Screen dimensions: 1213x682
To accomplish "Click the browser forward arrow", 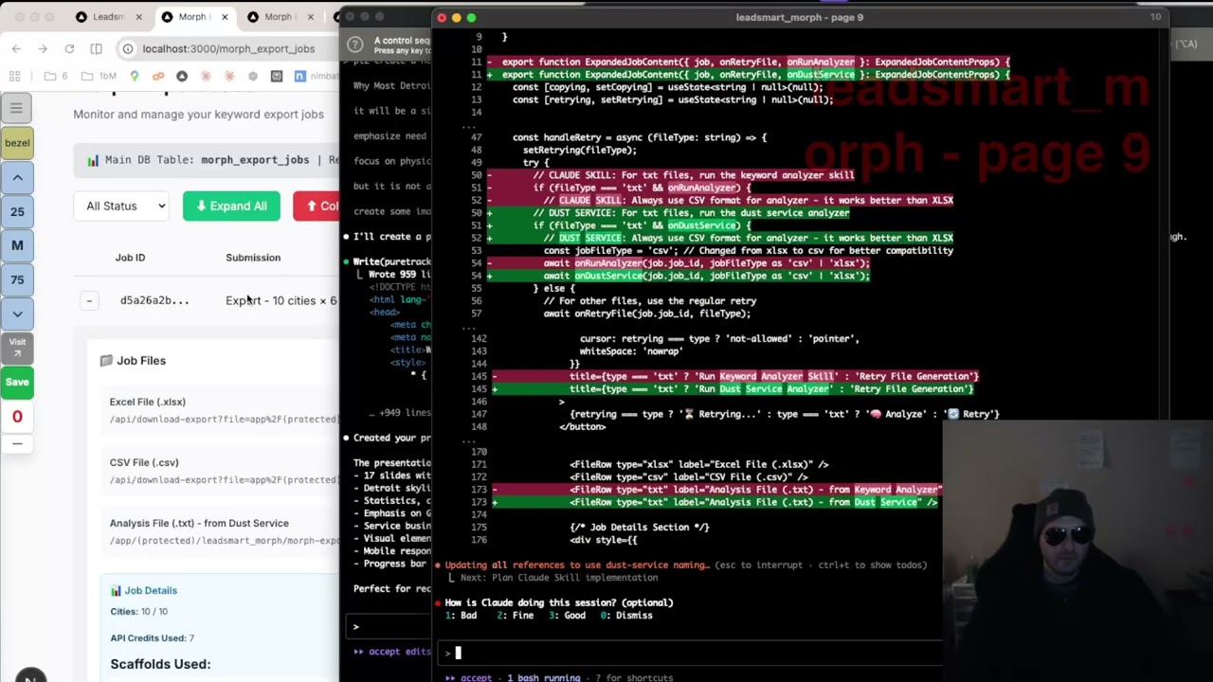I will [43, 48].
